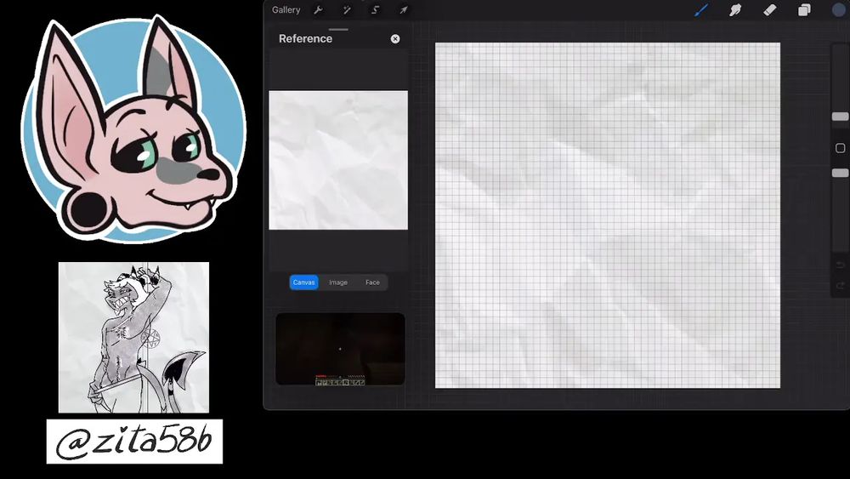Click the sketched character artwork thumbnail
The image size is (850, 479).
pos(134,338)
